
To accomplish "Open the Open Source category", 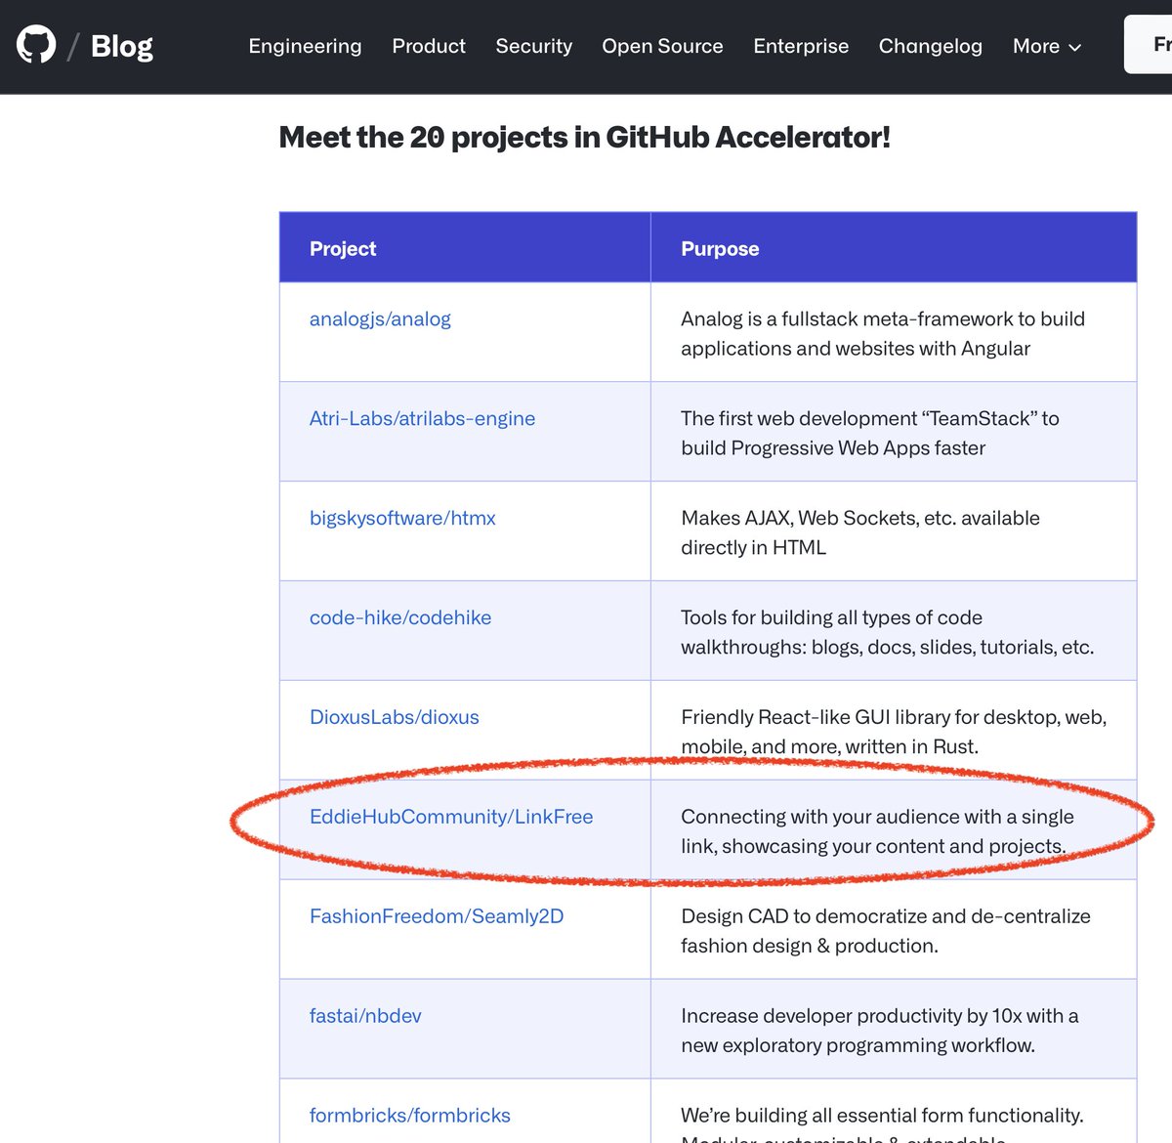I will point(662,46).
